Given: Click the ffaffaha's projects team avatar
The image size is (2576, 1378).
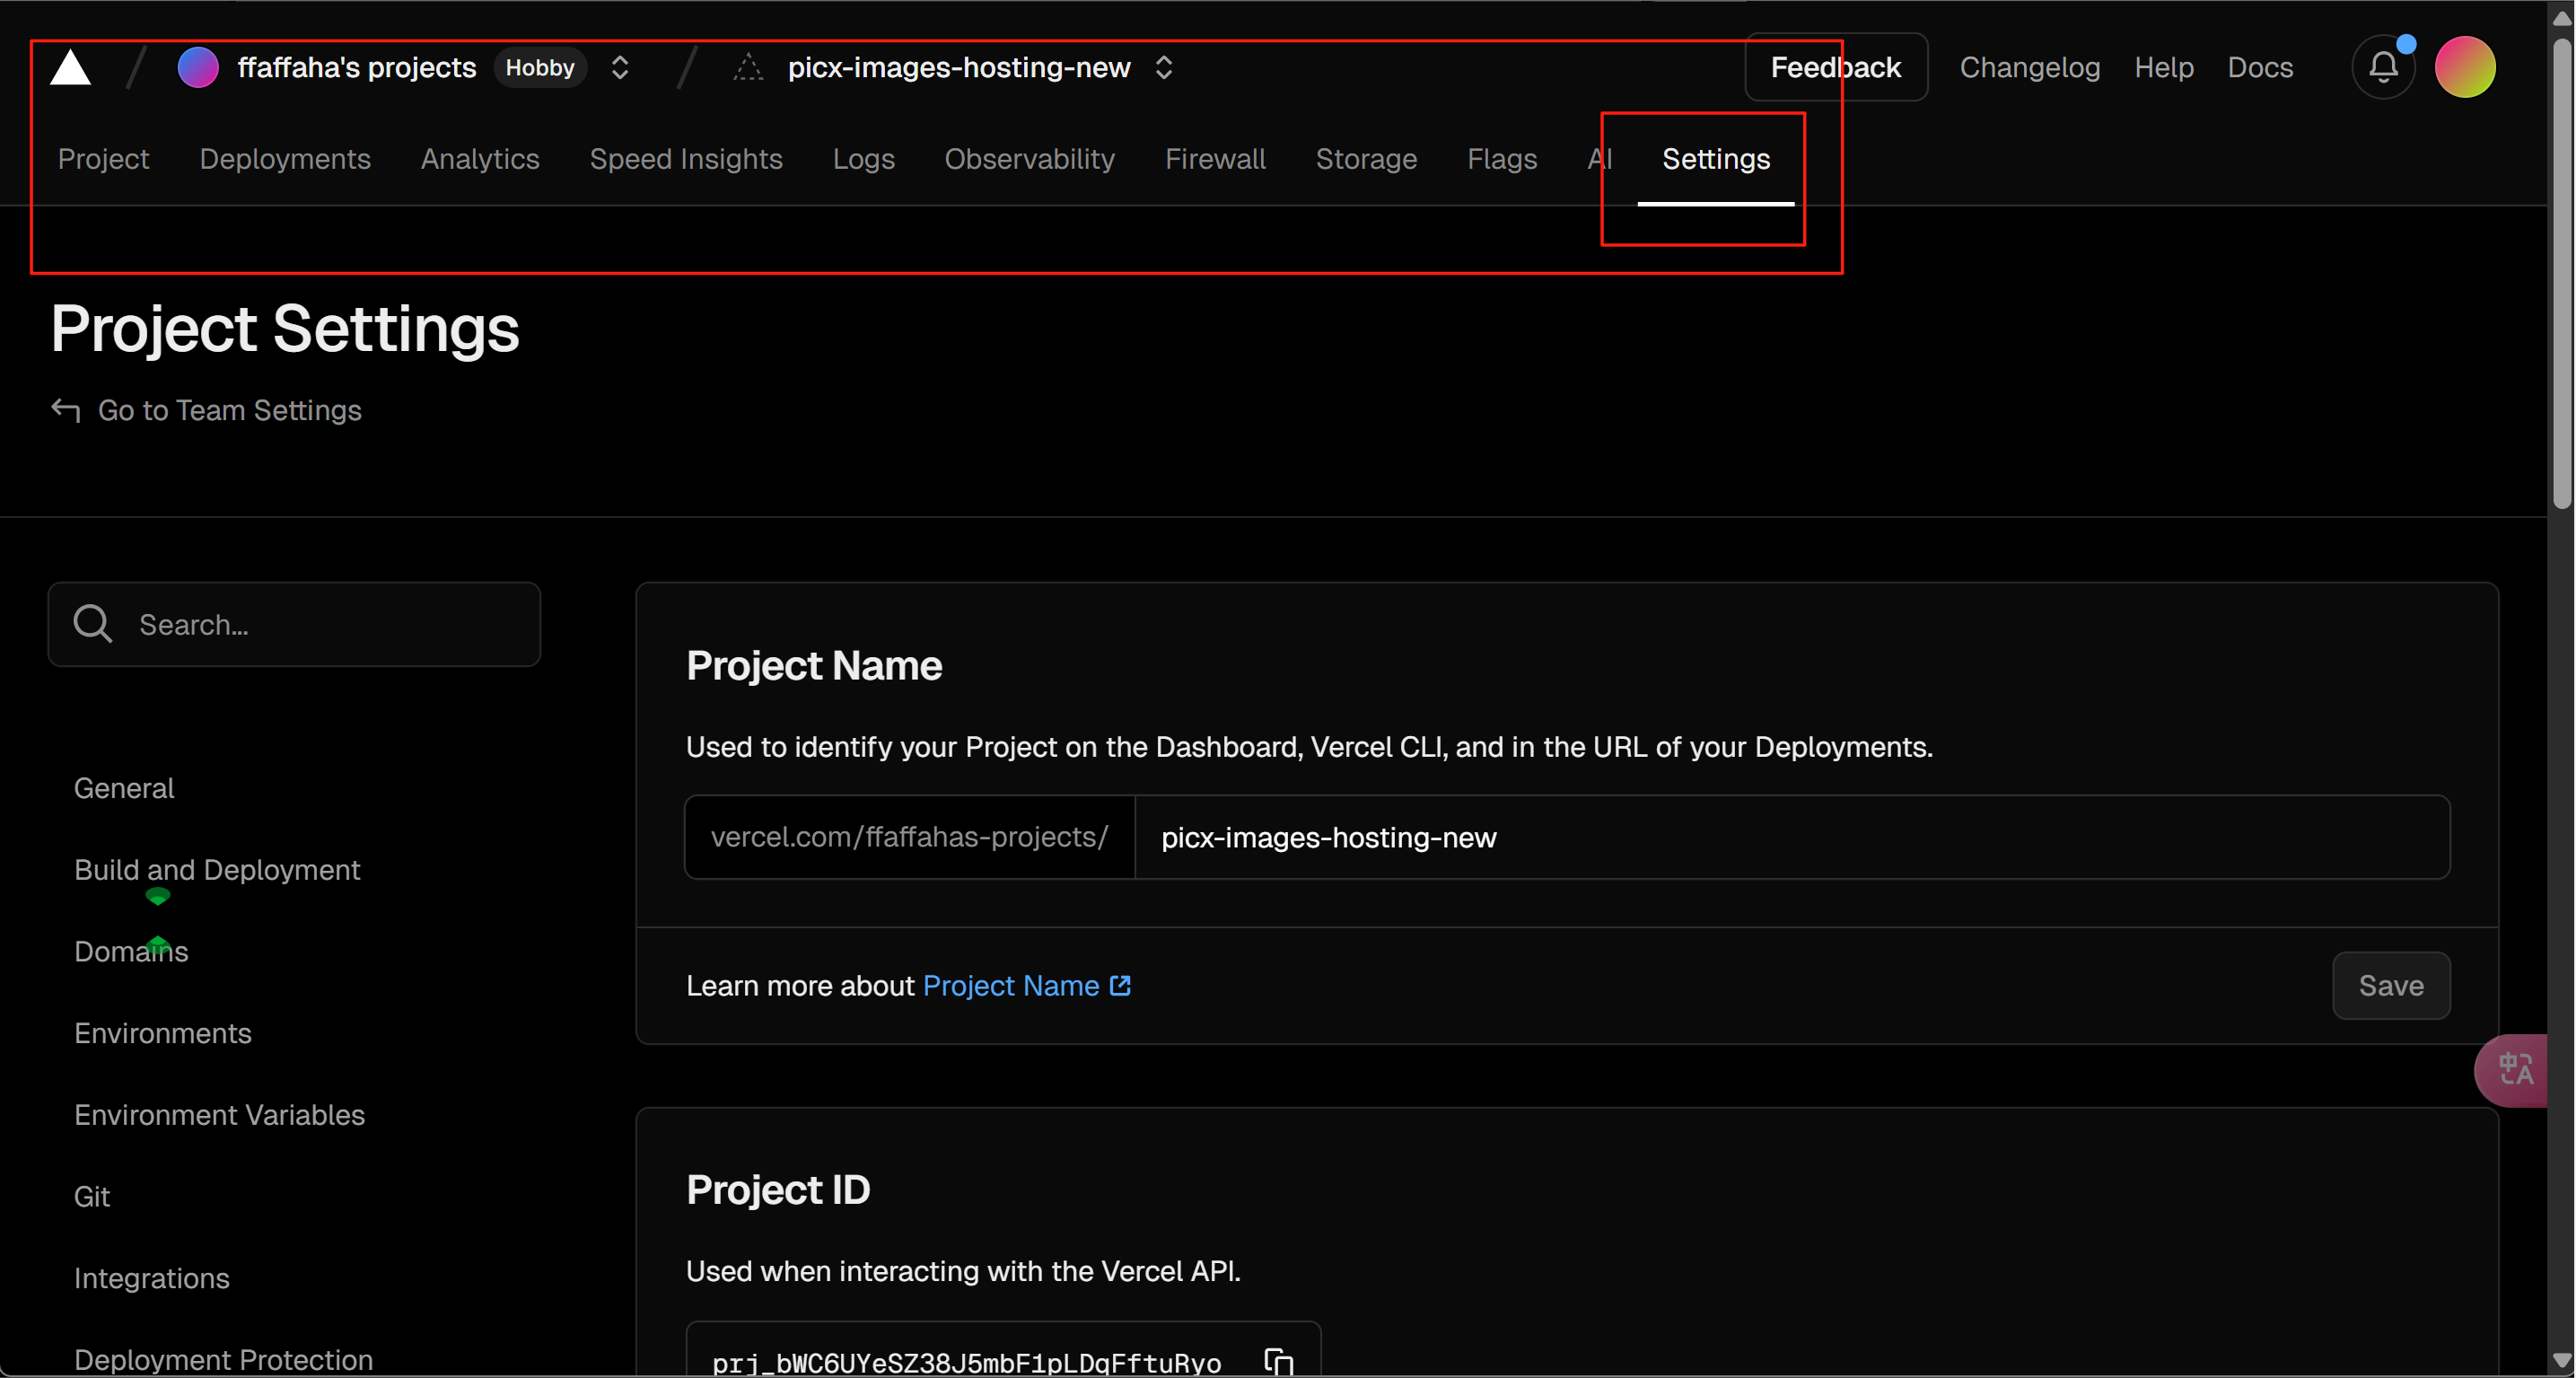Looking at the screenshot, I should tap(197, 66).
